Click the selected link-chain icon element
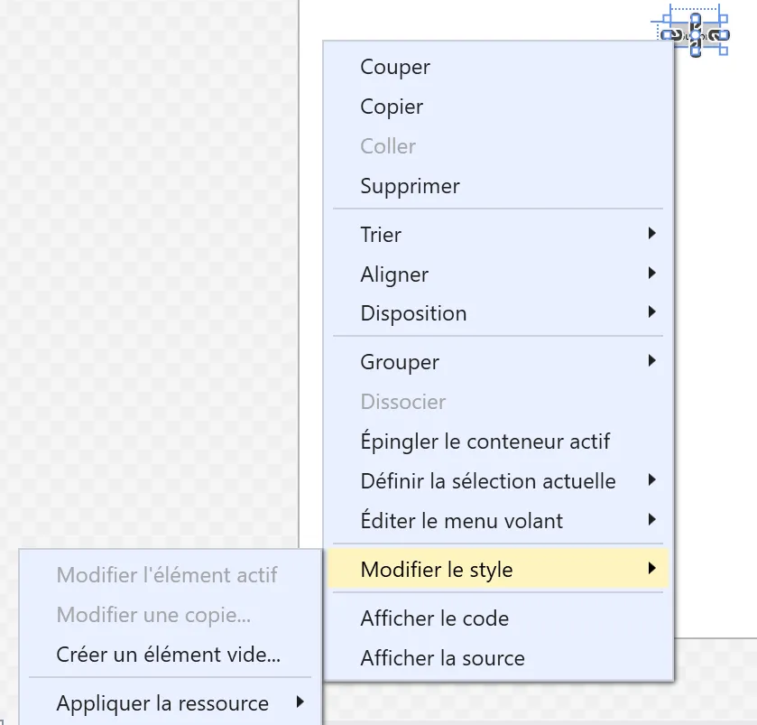The height and width of the screenshot is (725, 757). click(x=695, y=34)
